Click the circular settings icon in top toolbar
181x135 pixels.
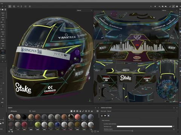point(30,6)
